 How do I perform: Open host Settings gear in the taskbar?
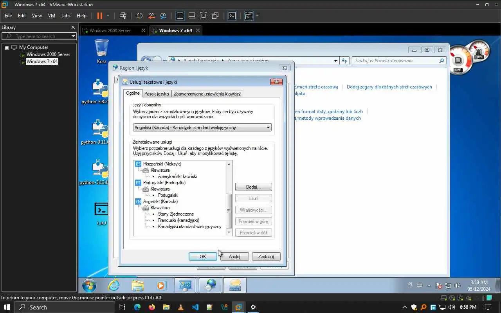[253, 307]
